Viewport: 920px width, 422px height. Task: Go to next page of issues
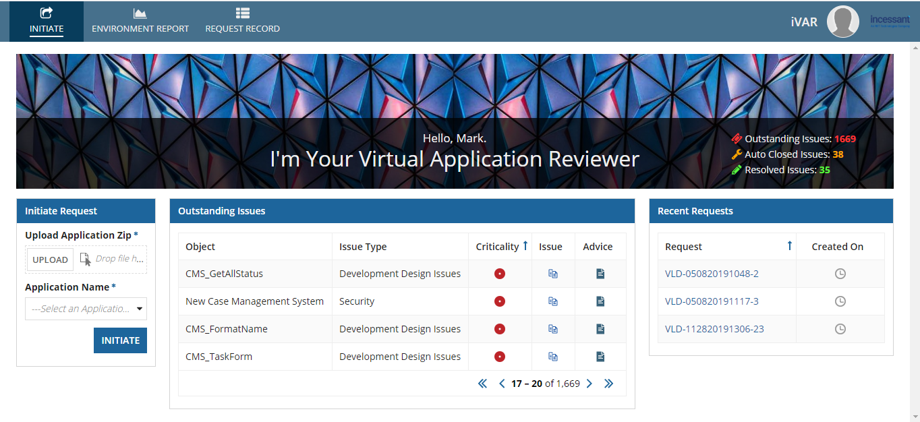(x=589, y=384)
